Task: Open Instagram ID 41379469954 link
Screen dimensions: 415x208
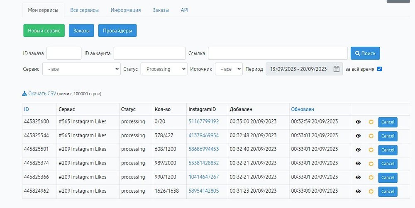Action: (x=203, y=135)
